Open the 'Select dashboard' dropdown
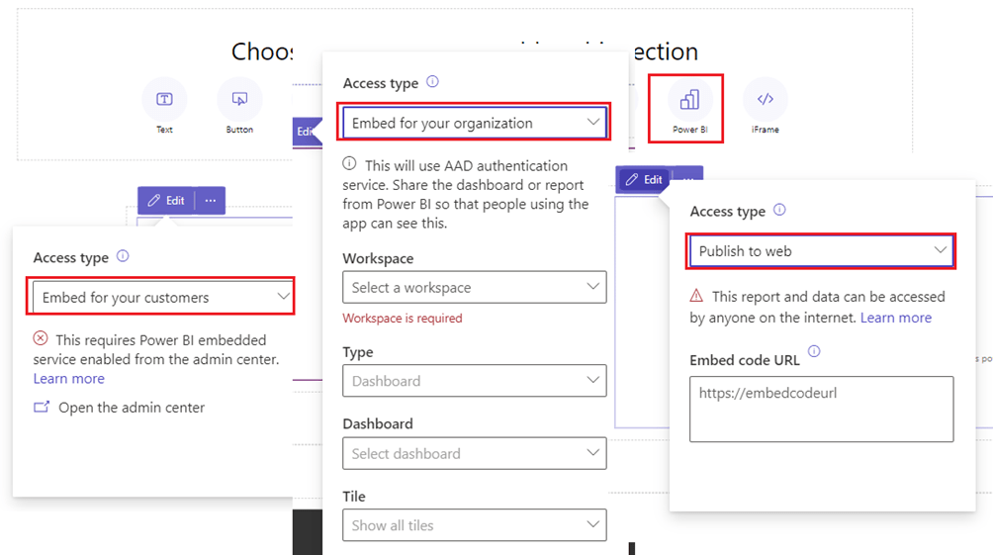This screenshot has width=993, height=555. pyautogui.click(x=475, y=453)
